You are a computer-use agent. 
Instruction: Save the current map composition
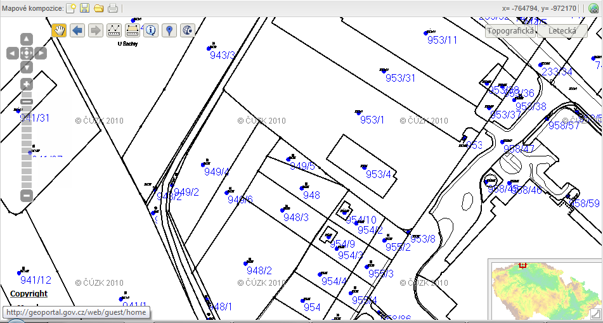pos(84,8)
